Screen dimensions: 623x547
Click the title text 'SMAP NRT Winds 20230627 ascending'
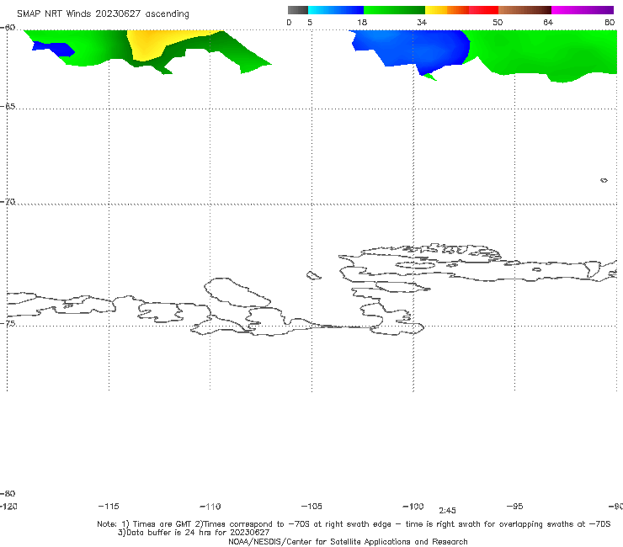[x=103, y=14]
